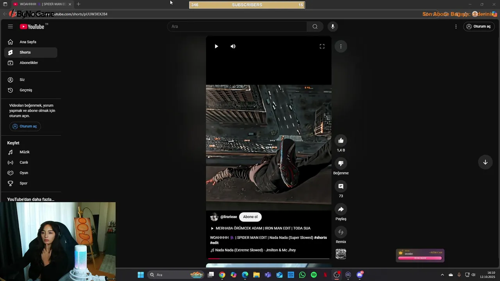
Task: Click the #shorts hashtag
Action: click(320, 238)
